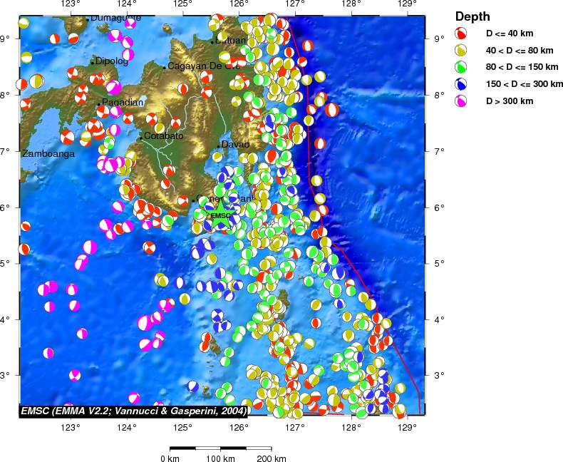Click the Dipolog city label

click(112, 61)
